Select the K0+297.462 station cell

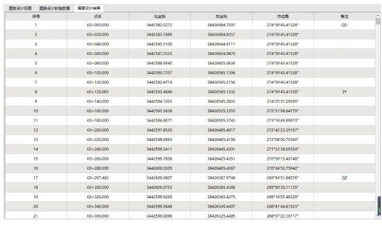[98, 178]
